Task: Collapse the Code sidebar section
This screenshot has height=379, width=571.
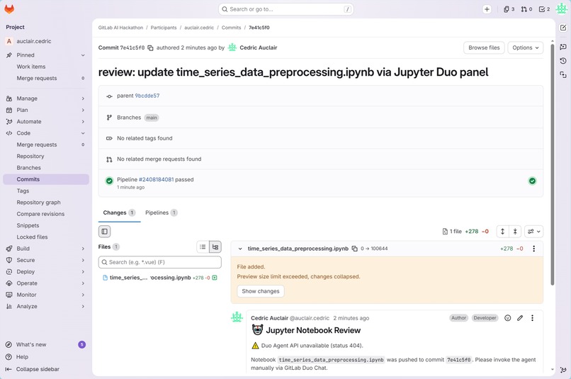Action: pos(83,133)
